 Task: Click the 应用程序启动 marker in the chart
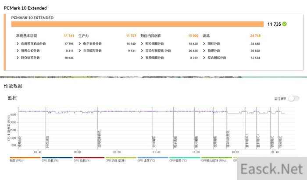click(99, 139)
